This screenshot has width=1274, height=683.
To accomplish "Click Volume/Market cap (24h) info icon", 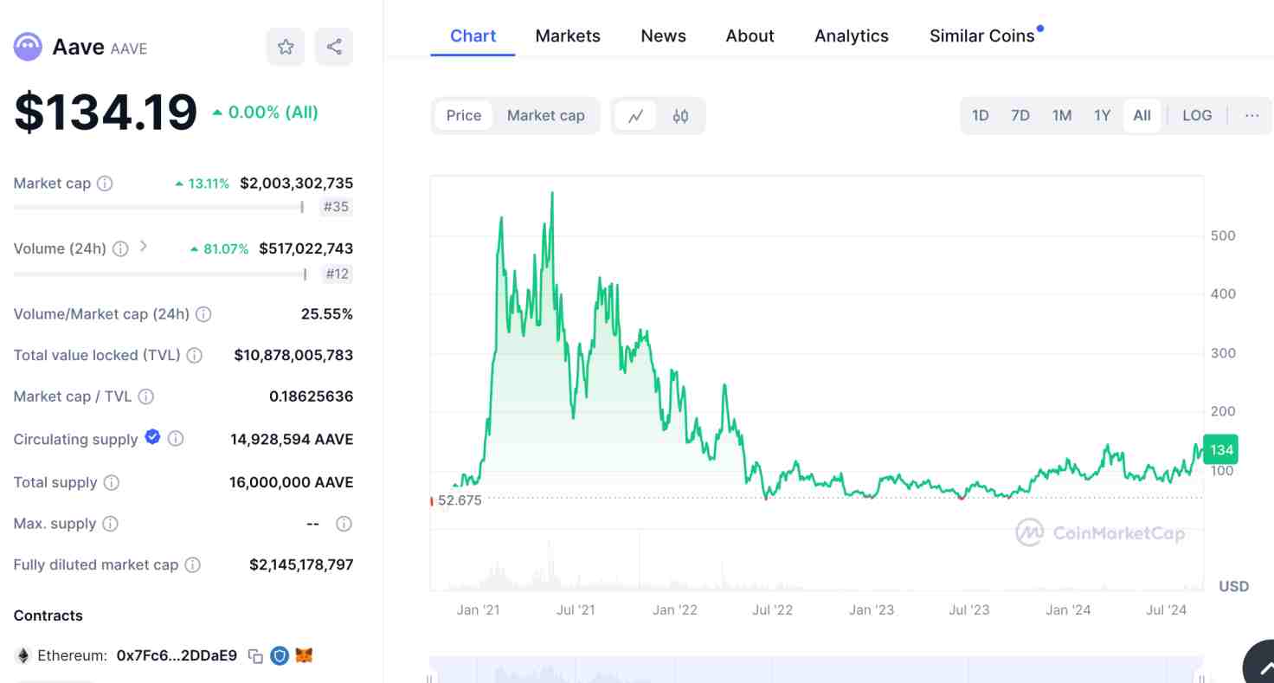I will click(x=203, y=314).
